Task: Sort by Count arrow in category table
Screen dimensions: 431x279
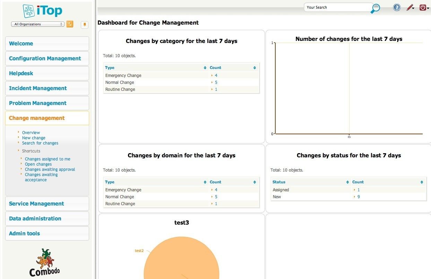Action: (x=255, y=68)
